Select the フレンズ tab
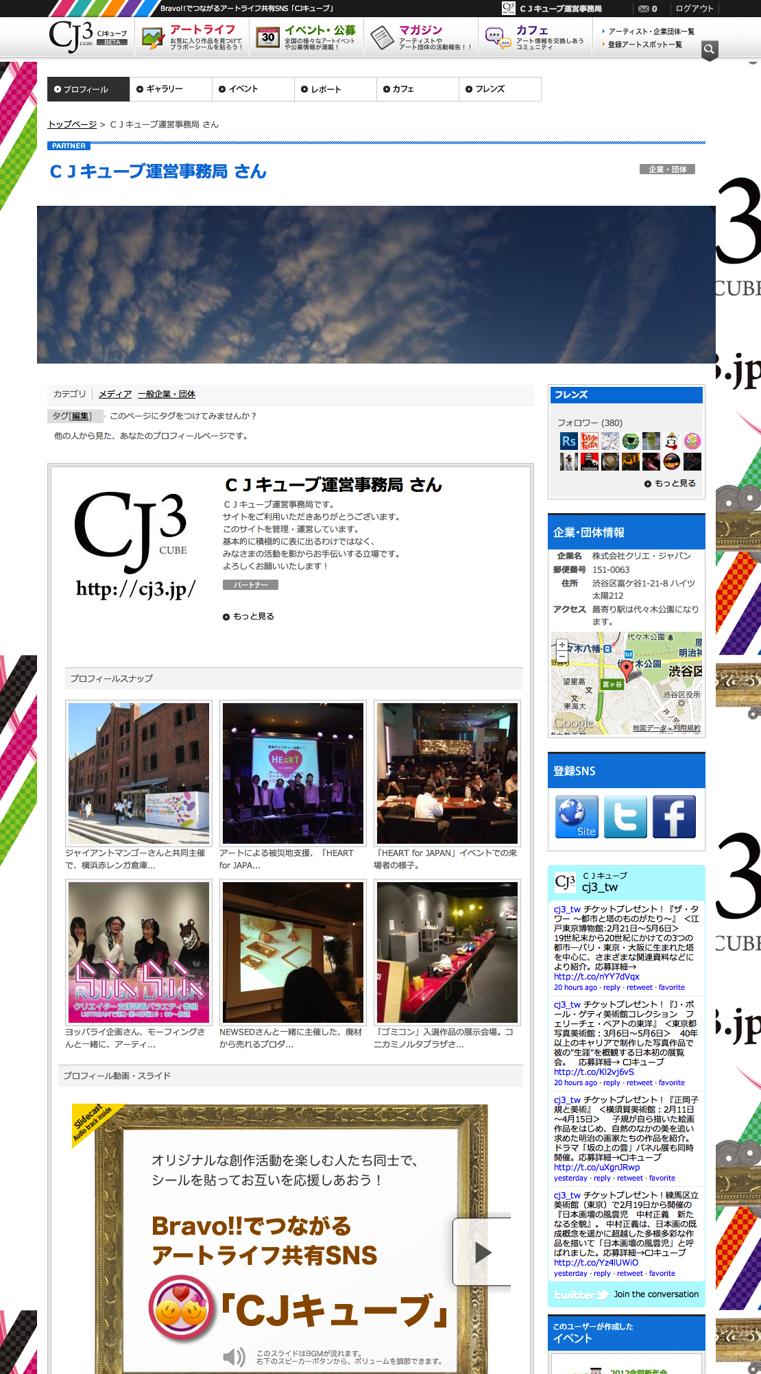 click(x=500, y=89)
